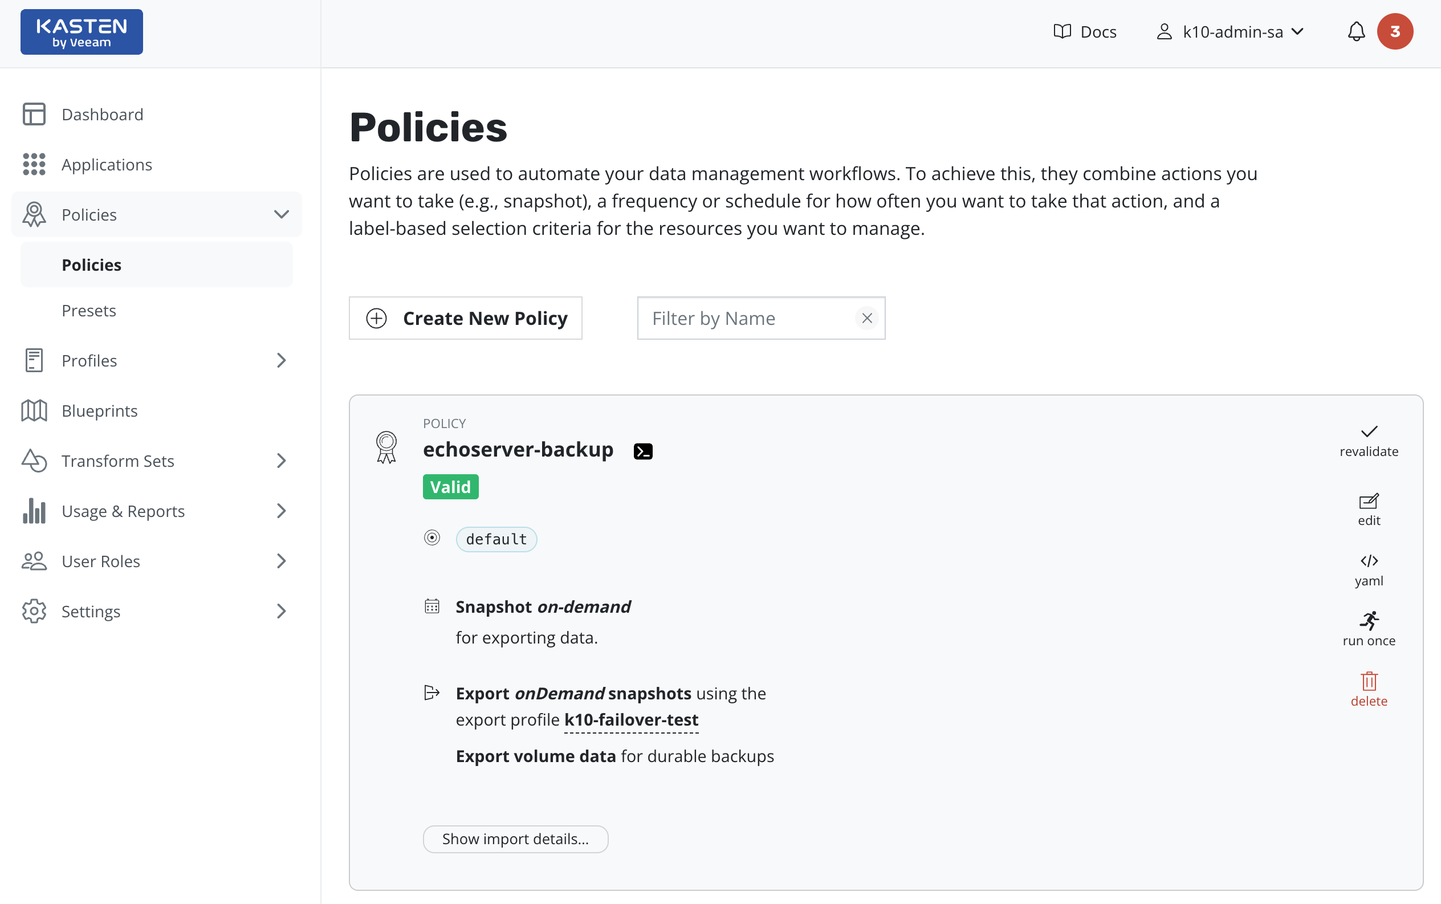Go to the Dashboard page
Image resolution: width=1441 pixels, height=904 pixels.
coord(102,114)
